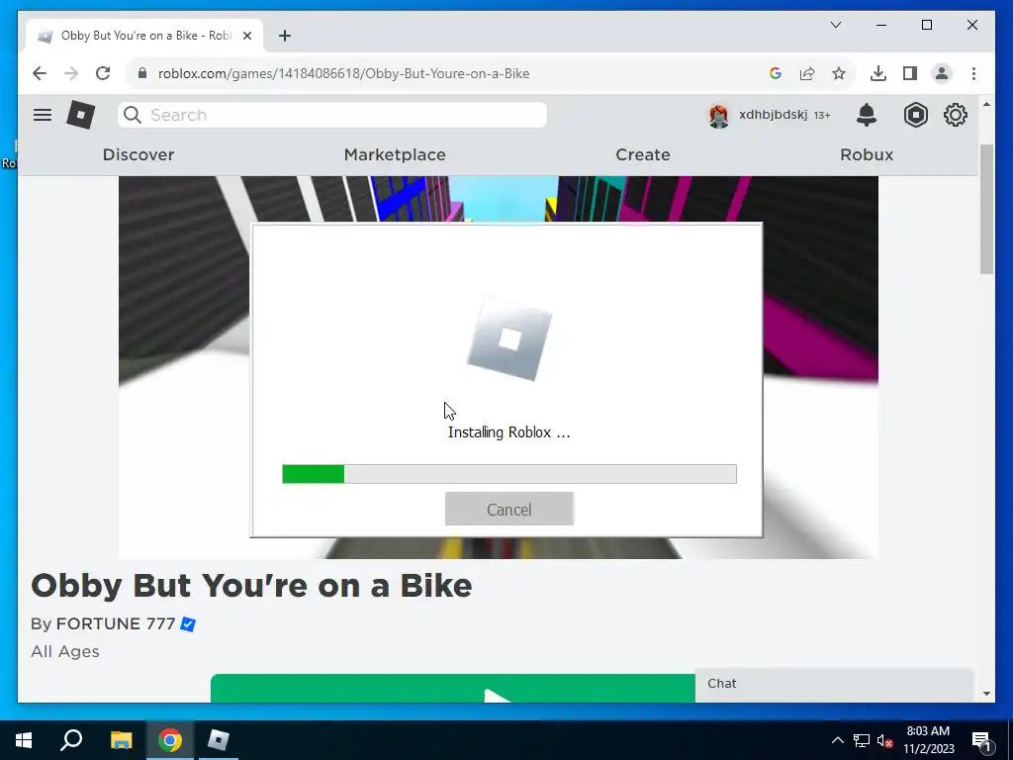
Task: Click the scrollbar up arrow
Action: tap(986, 104)
